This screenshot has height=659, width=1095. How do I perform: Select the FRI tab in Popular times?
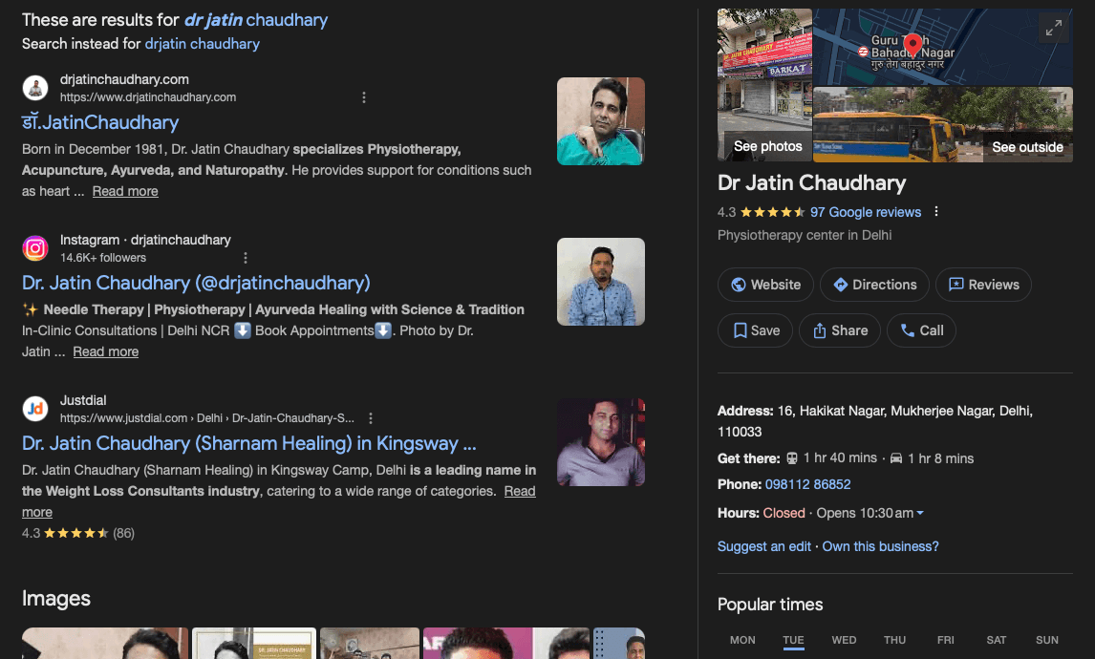[x=946, y=640]
